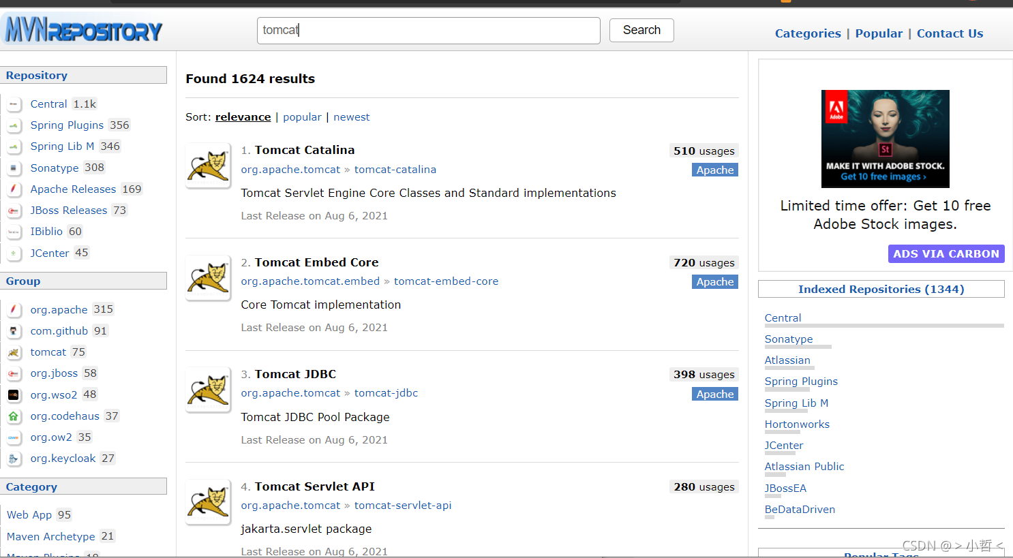Viewport: 1013px width, 558px height.
Task: Click the 510 usages badge
Action: pyautogui.click(x=704, y=151)
